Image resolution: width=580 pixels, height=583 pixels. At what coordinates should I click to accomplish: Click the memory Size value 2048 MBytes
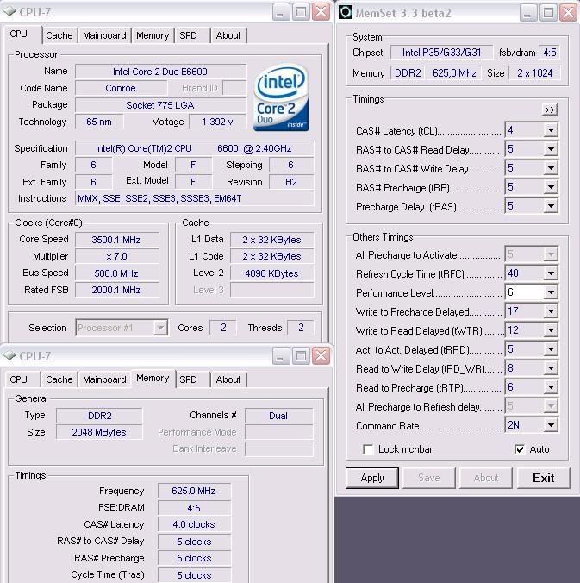click(x=99, y=432)
